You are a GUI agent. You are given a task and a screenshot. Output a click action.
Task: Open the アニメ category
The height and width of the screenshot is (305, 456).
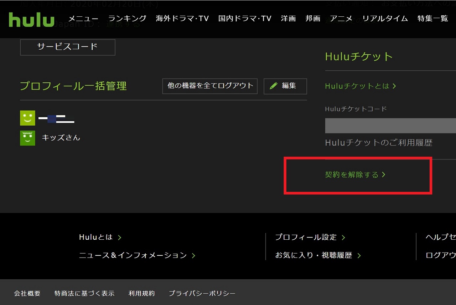341,19
